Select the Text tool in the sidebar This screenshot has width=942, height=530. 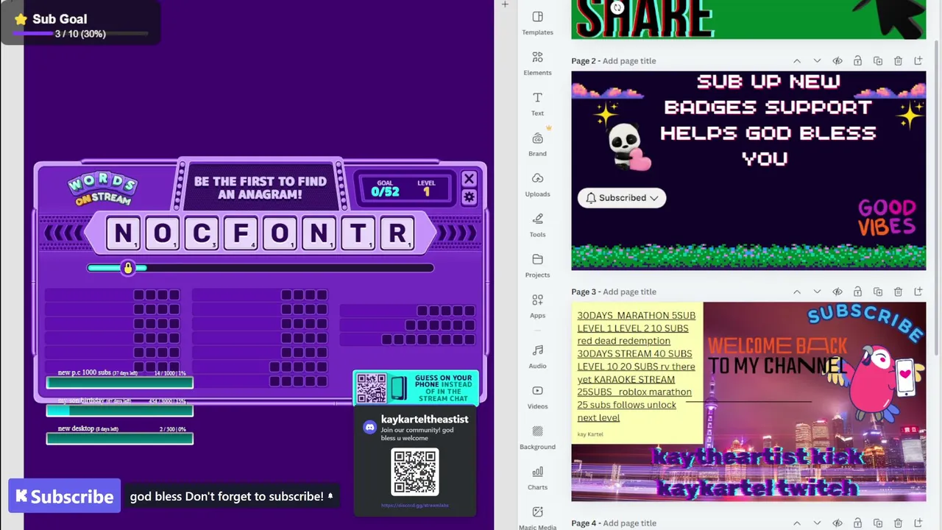click(537, 104)
